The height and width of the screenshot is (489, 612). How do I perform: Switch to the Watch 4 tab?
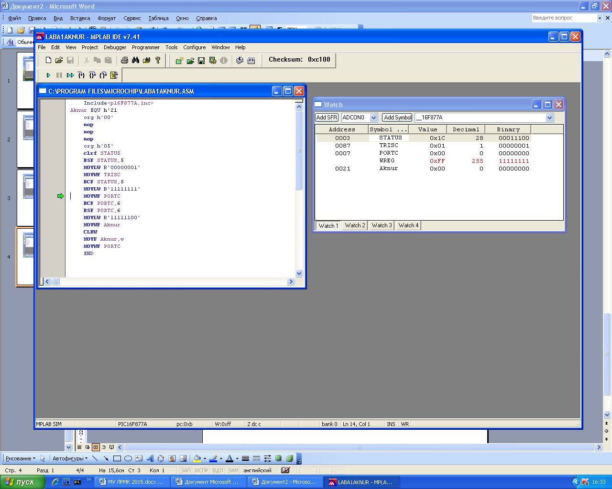pos(408,225)
